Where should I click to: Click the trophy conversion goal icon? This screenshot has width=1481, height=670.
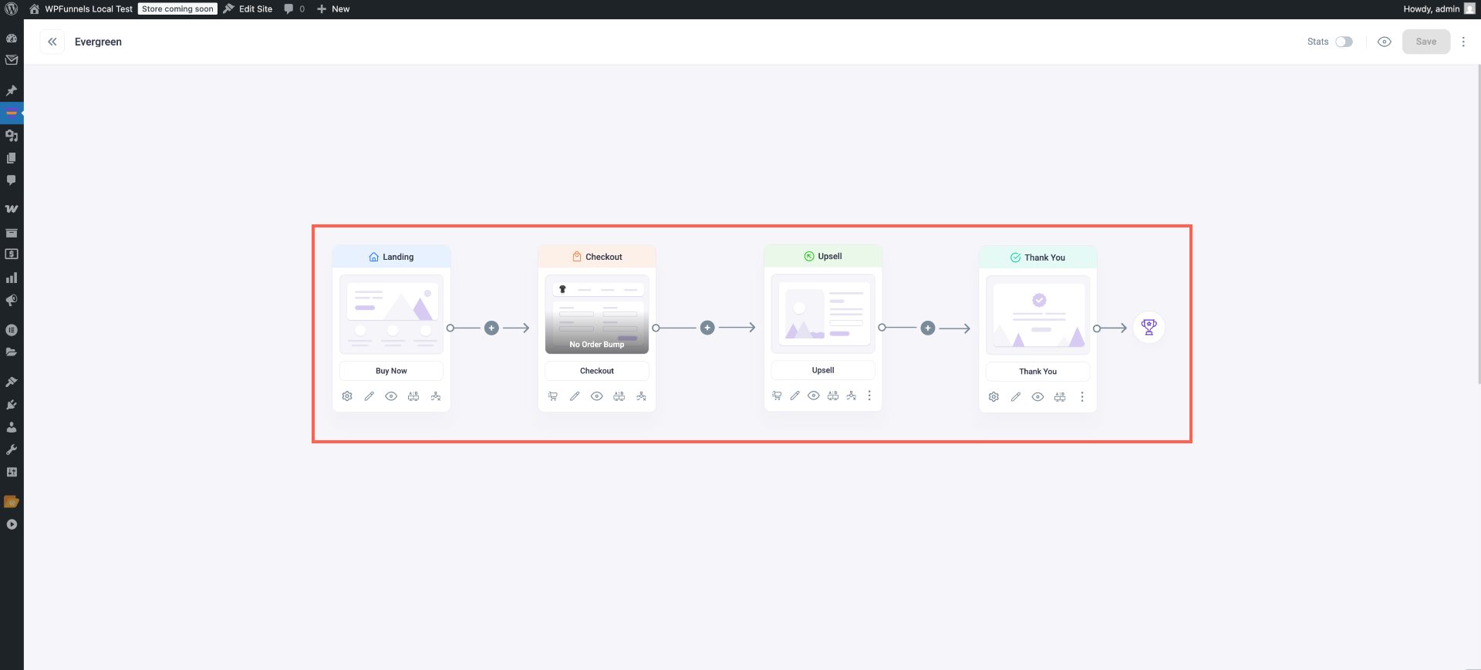click(1149, 327)
